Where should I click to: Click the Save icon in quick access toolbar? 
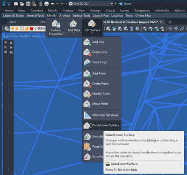click(28, 4)
